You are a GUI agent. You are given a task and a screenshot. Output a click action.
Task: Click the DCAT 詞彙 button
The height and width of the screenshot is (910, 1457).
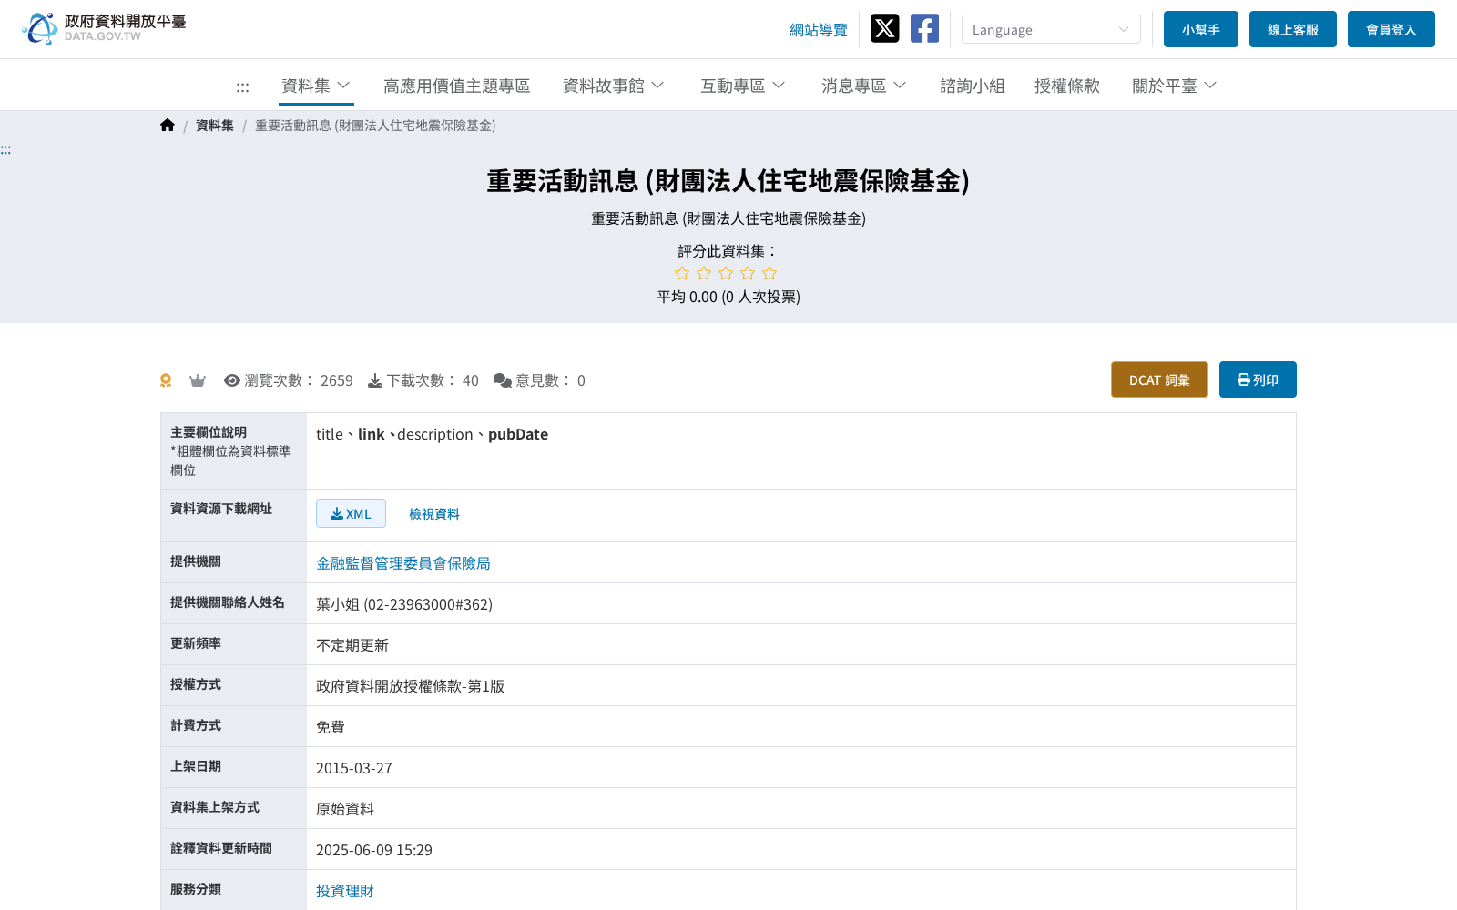[1159, 379]
